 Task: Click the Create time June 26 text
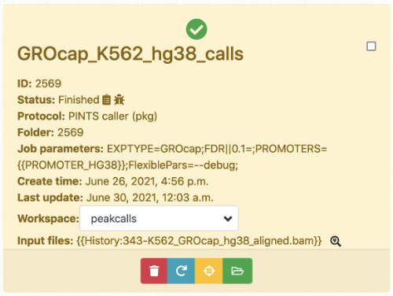pyautogui.click(x=147, y=181)
